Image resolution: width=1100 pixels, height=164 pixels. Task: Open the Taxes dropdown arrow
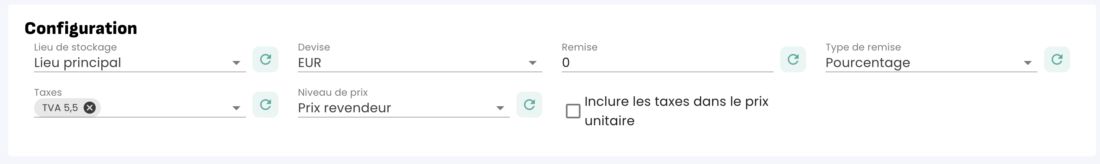point(236,108)
